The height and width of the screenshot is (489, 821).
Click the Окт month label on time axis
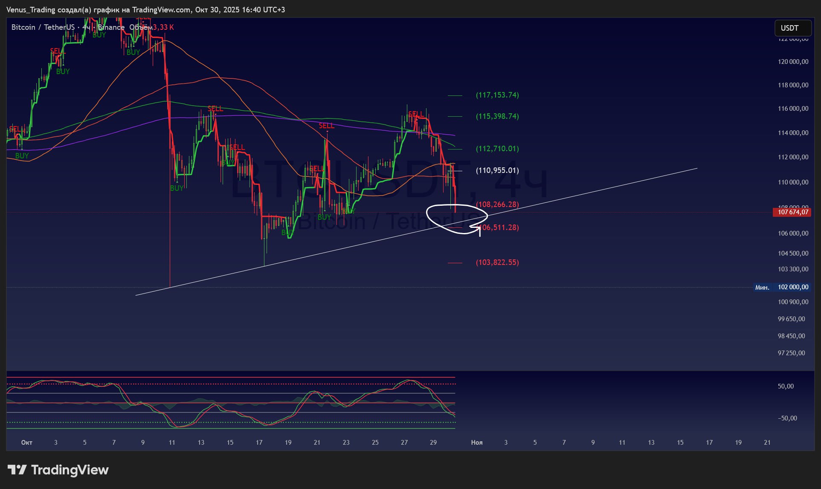click(x=27, y=442)
